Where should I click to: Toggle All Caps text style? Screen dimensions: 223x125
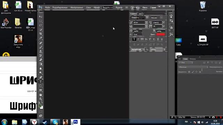click(142, 39)
